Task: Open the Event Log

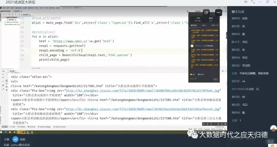Action: tap(220, 127)
